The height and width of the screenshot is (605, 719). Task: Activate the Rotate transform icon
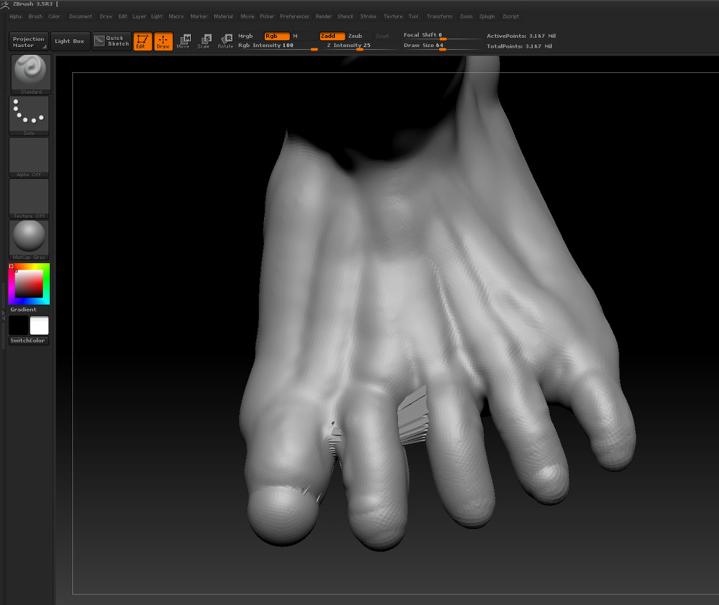225,41
